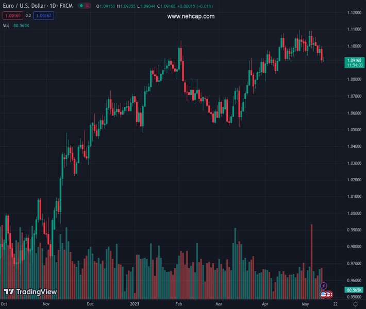Click the 1.00000 level on price scale
The image size is (366, 309).
354,213
